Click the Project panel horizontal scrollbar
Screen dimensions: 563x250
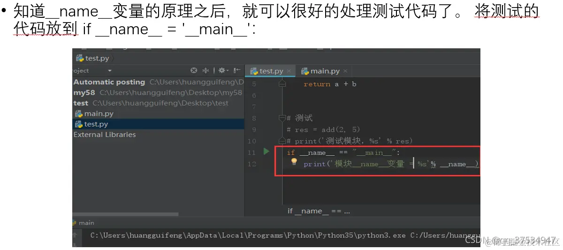[x=125, y=214]
